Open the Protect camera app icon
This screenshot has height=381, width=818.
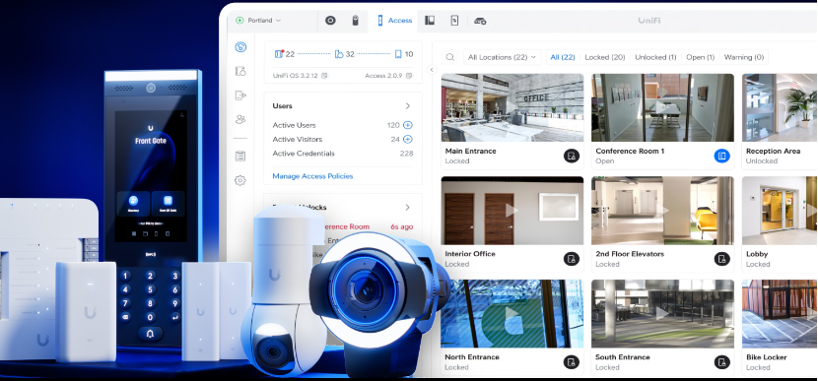point(330,21)
